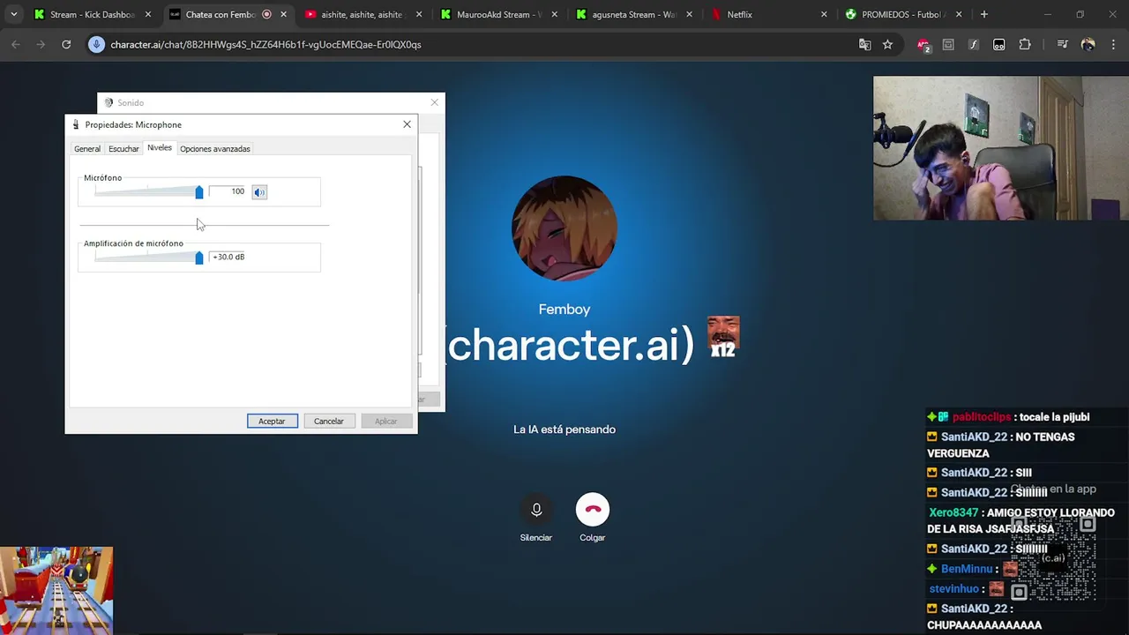1129x635 pixels.
Task: Click the BenMinnu chat username
Action: pyautogui.click(x=967, y=569)
